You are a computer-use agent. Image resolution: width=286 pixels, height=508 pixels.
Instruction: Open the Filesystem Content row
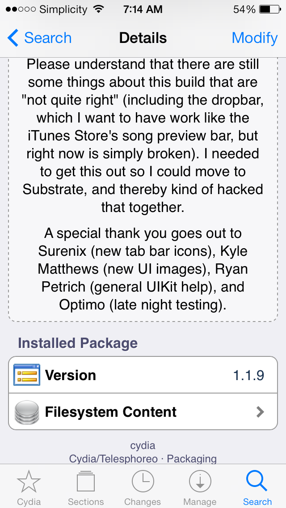143,412
